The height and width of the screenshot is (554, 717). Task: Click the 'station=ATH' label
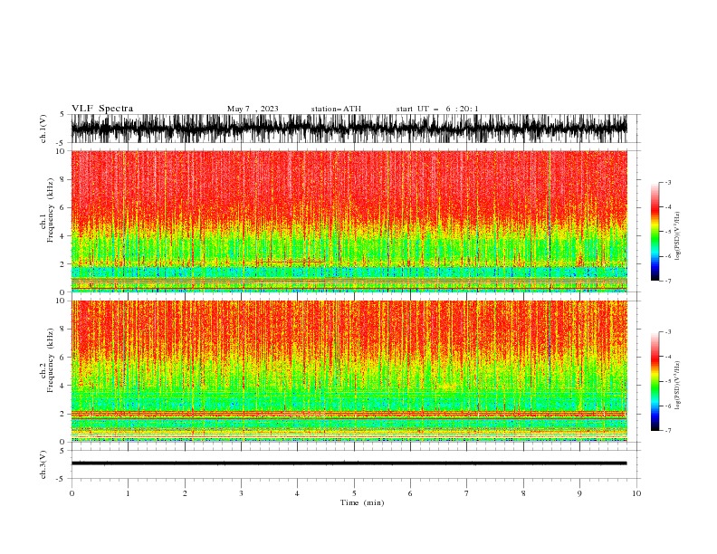[x=336, y=109]
